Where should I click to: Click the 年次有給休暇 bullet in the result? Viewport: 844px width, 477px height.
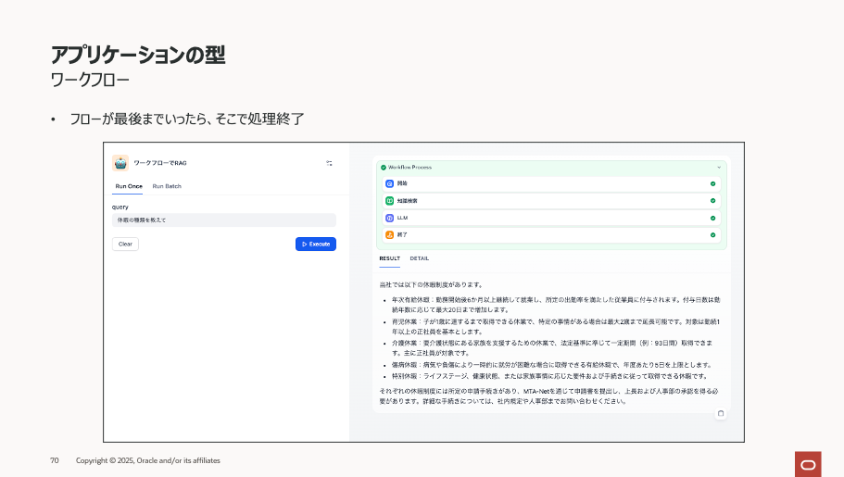tap(556, 305)
